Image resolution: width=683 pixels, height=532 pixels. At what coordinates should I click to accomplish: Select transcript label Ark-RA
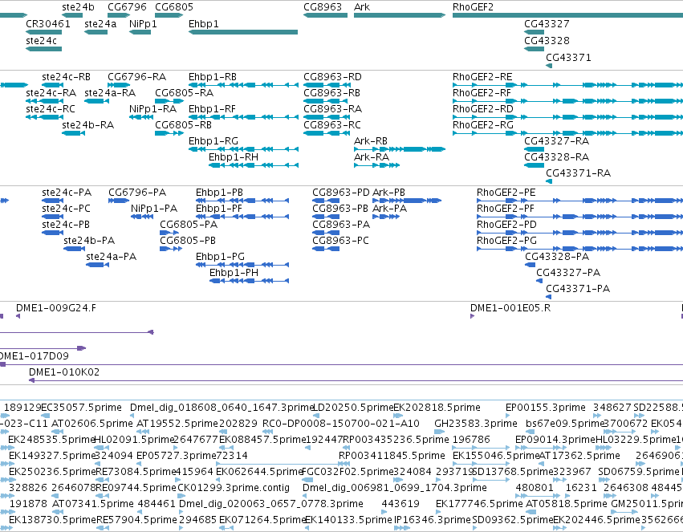pyautogui.click(x=372, y=157)
